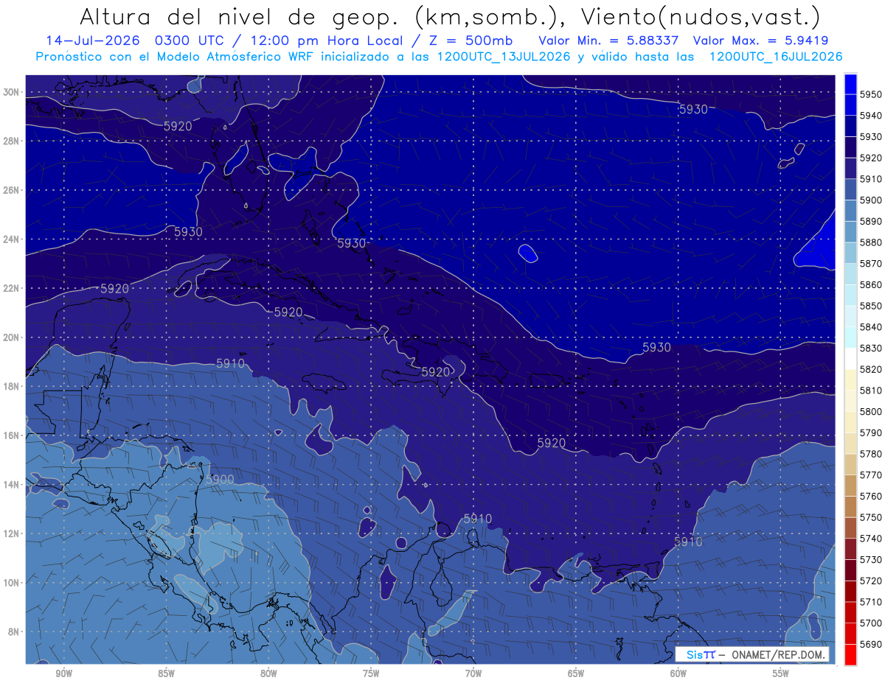Click the pale yellow swatch between 5820 and 5810
Screen dimensions: 885x683
click(850, 379)
